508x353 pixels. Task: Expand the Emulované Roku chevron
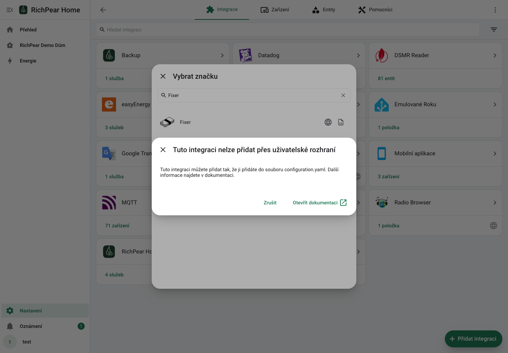click(495, 104)
